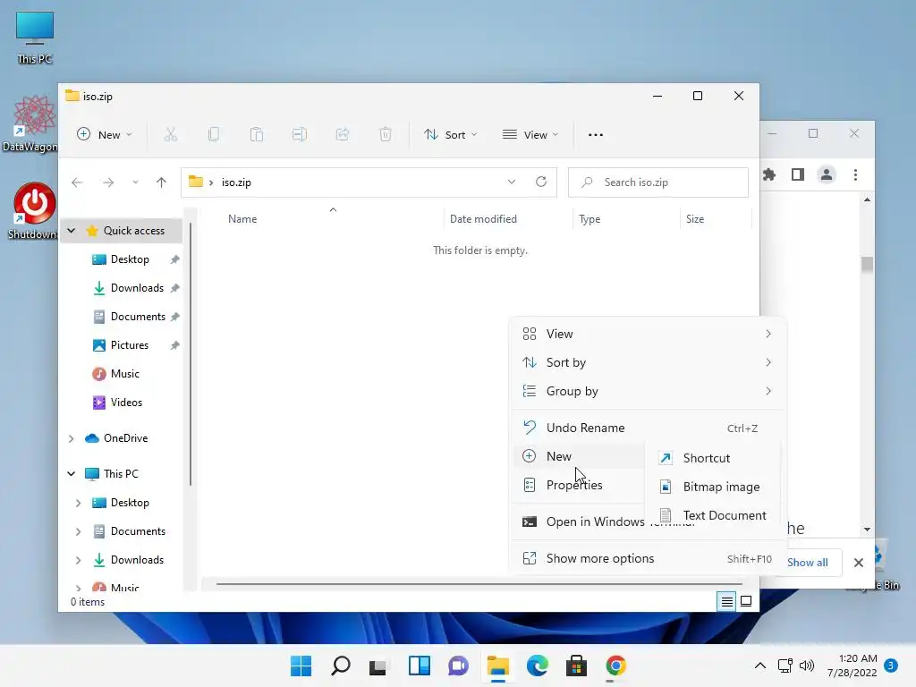Select the Shutdown desktop shortcut
Screen dimensions: 916x687
coord(33,211)
